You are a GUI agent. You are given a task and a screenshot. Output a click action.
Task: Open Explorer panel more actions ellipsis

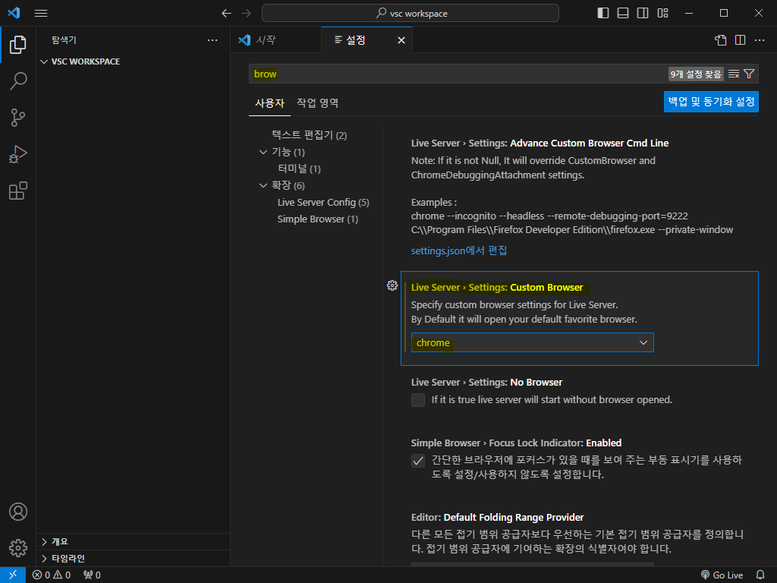pos(212,40)
